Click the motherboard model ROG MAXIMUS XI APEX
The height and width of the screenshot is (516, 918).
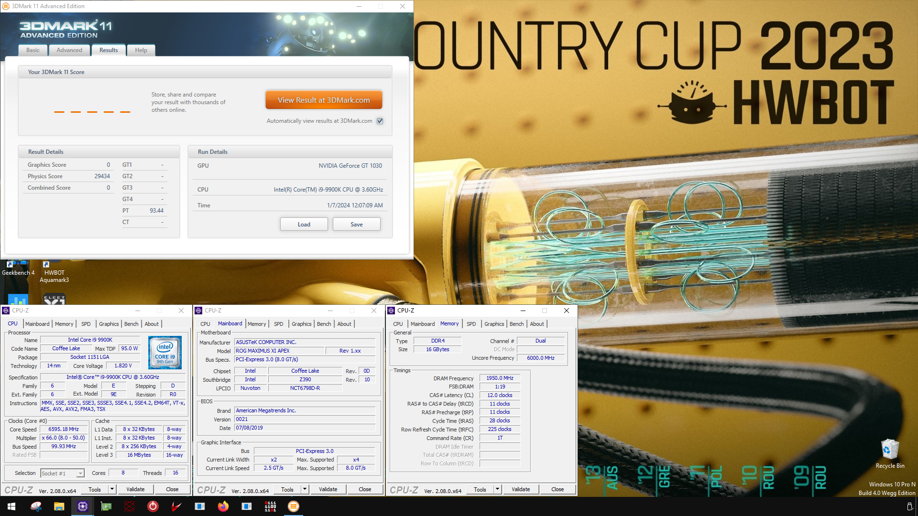pos(279,351)
